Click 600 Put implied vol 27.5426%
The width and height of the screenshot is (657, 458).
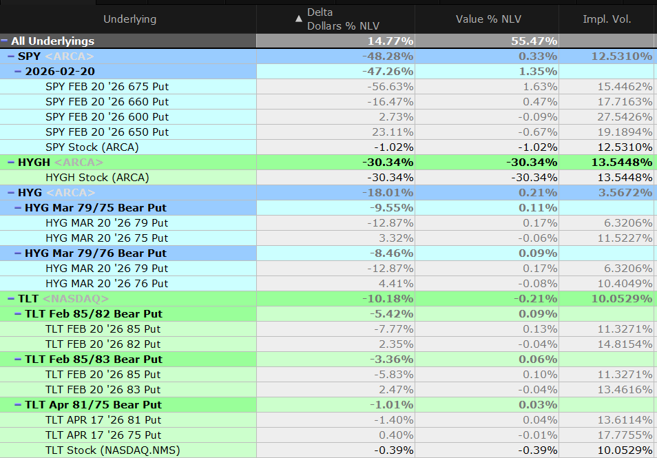coord(625,116)
